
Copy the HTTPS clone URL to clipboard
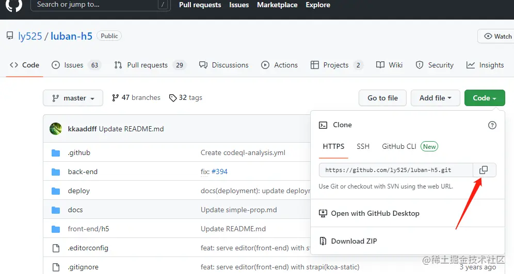(484, 170)
